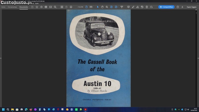This screenshot has width=199, height=112.
Task: Select the highlight pen tool
Action: point(133,7)
